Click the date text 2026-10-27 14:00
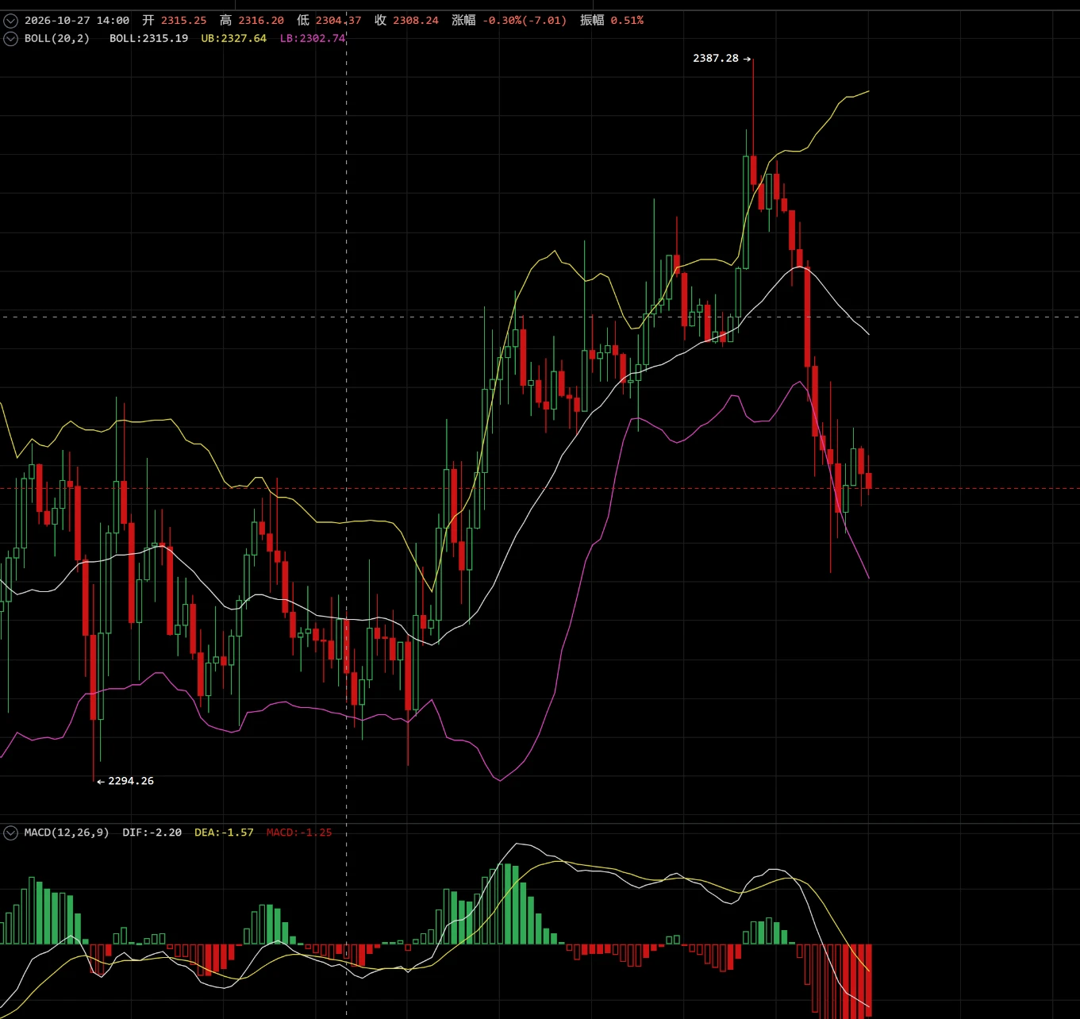This screenshot has width=1080, height=1019. point(77,21)
